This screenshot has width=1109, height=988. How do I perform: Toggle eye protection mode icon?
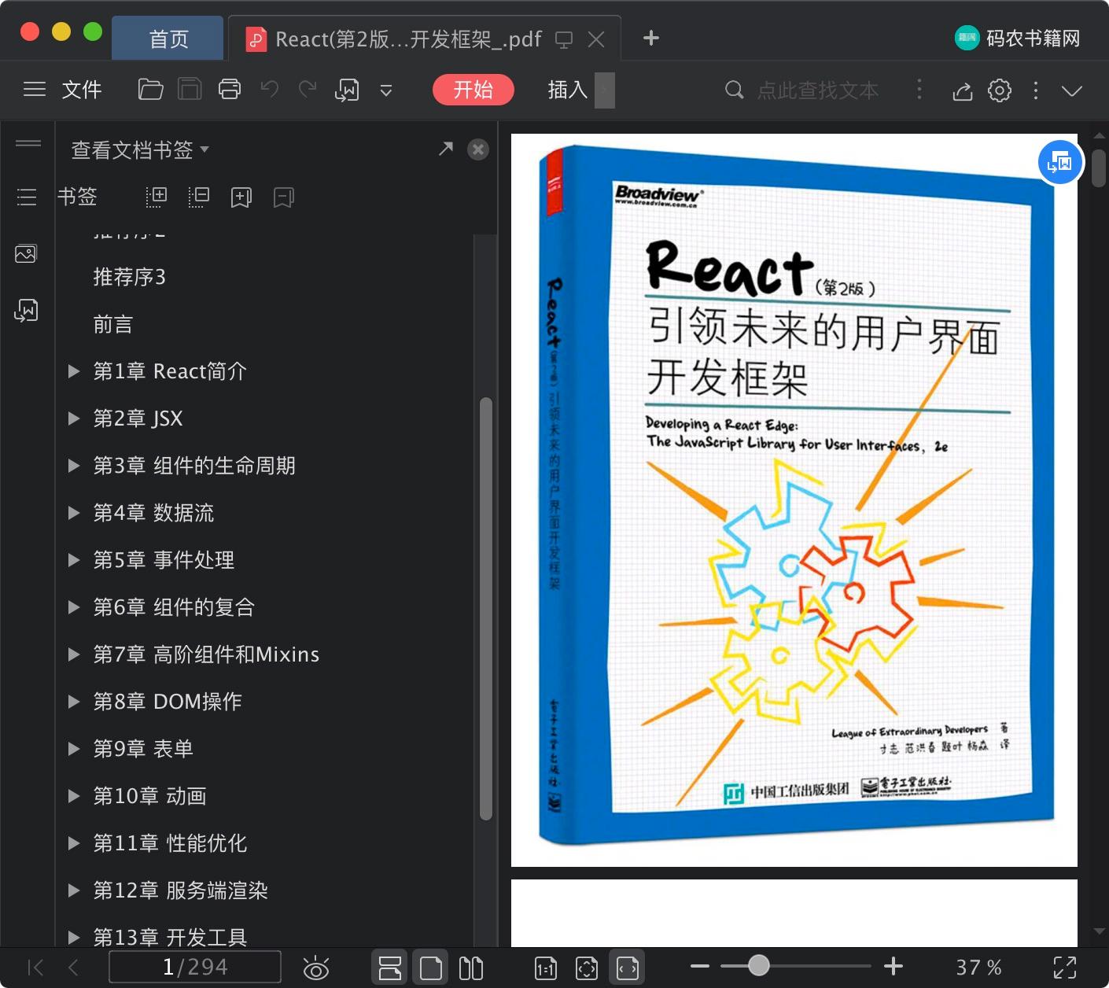pyautogui.click(x=316, y=968)
